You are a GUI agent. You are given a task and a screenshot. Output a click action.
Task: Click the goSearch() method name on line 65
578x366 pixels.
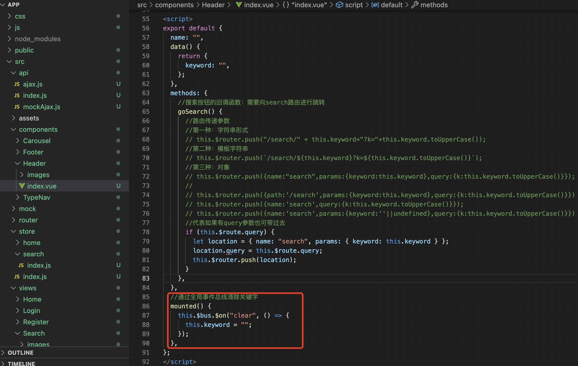(x=192, y=111)
